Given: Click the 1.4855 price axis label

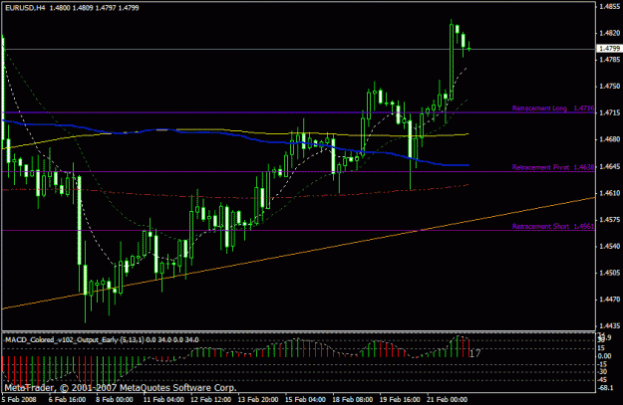Looking at the screenshot, I should [x=609, y=6].
